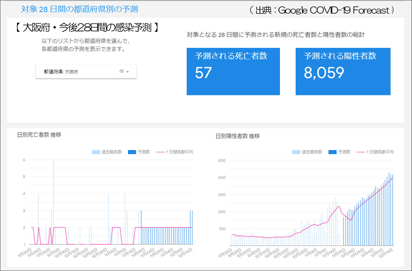
Task: Click the 12月14日 date label in positives chart
Action: point(386,253)
